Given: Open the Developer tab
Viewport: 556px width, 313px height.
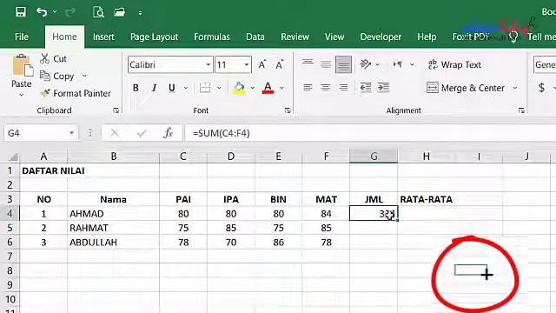Looking at the screenshot, I should point(381,37).
